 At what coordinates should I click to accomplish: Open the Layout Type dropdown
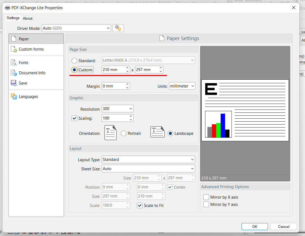pos(148,160)
